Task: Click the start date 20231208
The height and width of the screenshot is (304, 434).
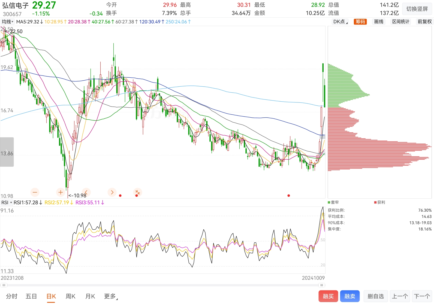Action: click(x=12, y=278)
